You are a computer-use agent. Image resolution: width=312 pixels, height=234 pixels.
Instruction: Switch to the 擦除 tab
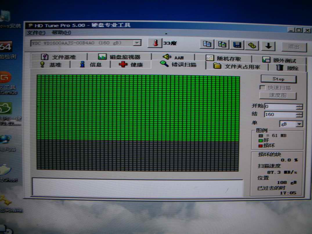tap(287, 68)
